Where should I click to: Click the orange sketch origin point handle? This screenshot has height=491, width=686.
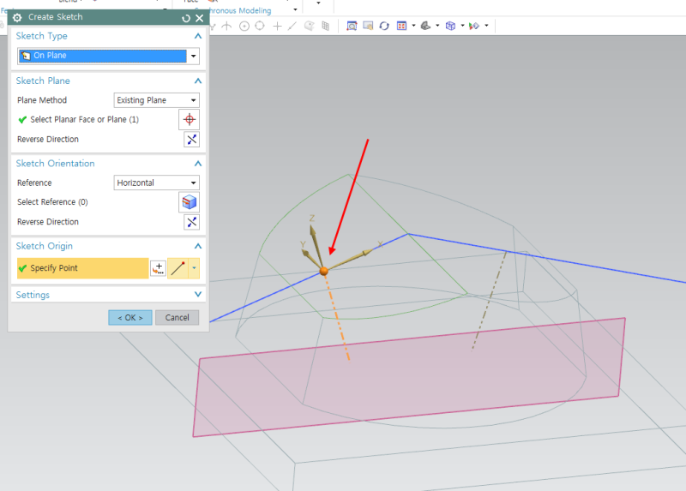[324, 271]
